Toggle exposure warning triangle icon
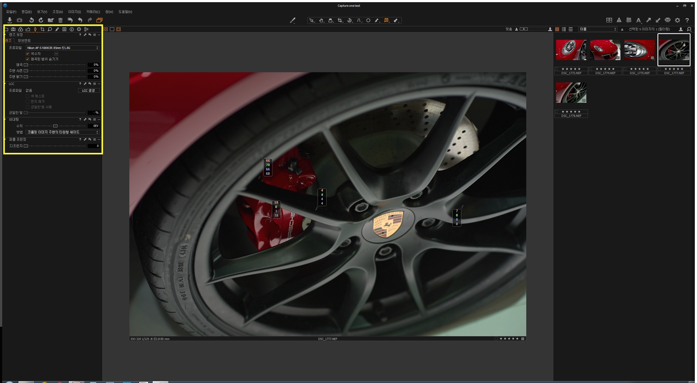The height and width of the screenshot is (383, 697). (x=619, y=20)
